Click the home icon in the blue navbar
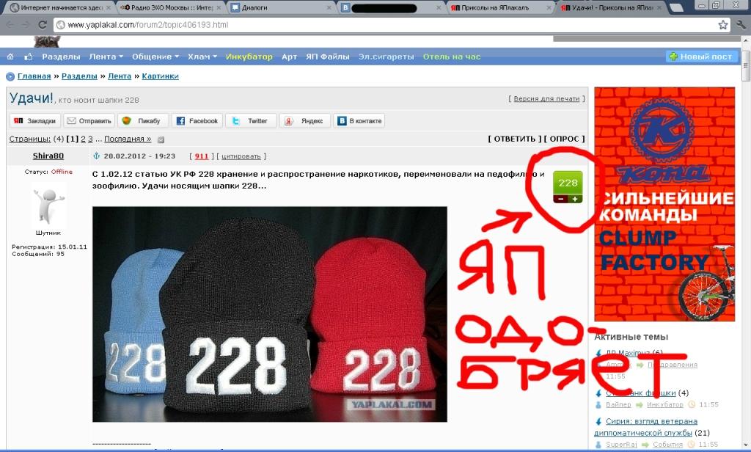751x452 pixels. tap(10, 56)
